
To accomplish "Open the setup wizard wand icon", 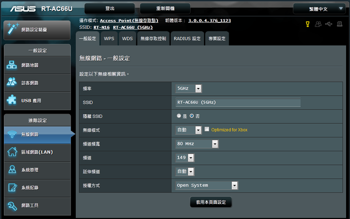I will point(13,29).
